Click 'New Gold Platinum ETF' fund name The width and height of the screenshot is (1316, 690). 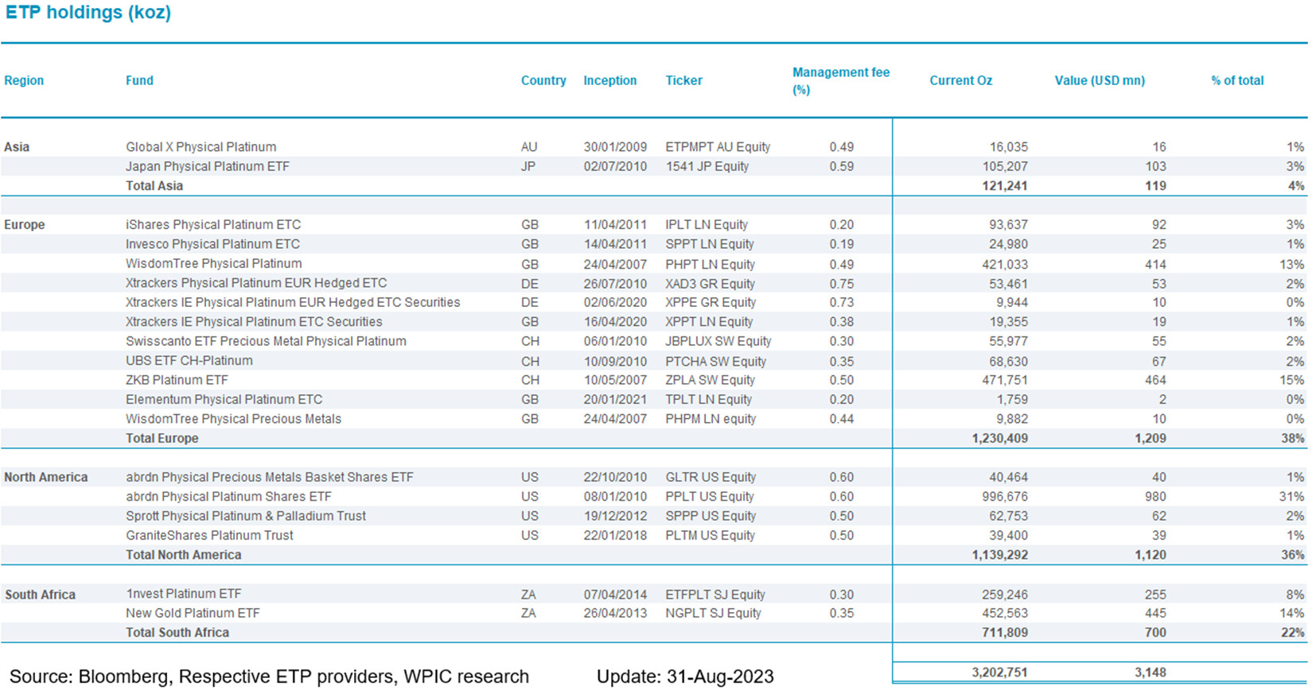click(x=193, y=613)
